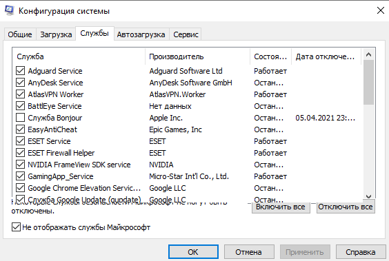Click the scrollbar down arrow
Image resolution: width=389 pixels, height=261 pixels.
coord(369,196)
